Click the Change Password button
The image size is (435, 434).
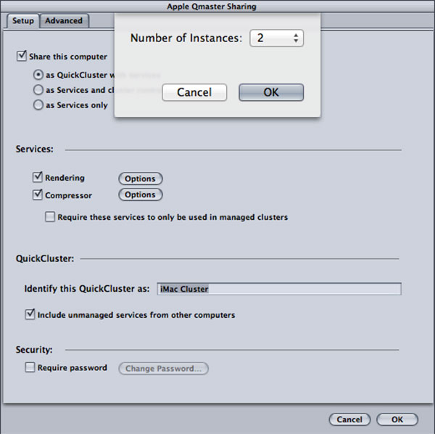pos(163,369)
